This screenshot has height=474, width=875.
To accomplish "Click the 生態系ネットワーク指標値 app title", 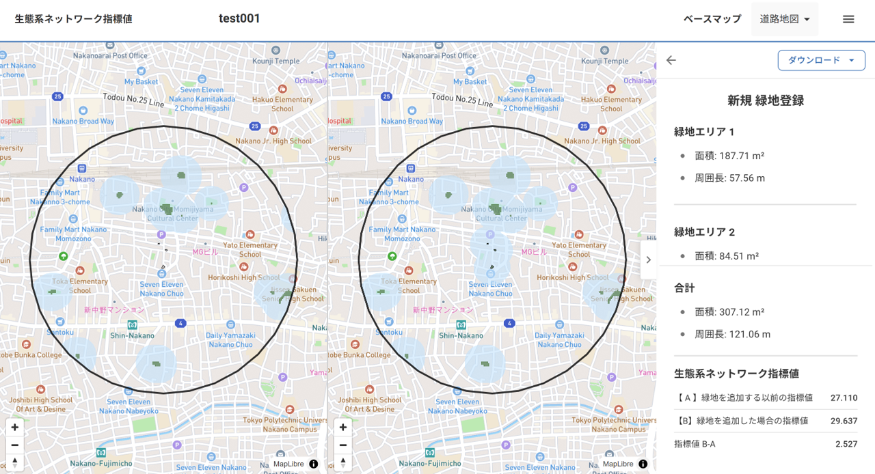I will (x=74, y=19).
